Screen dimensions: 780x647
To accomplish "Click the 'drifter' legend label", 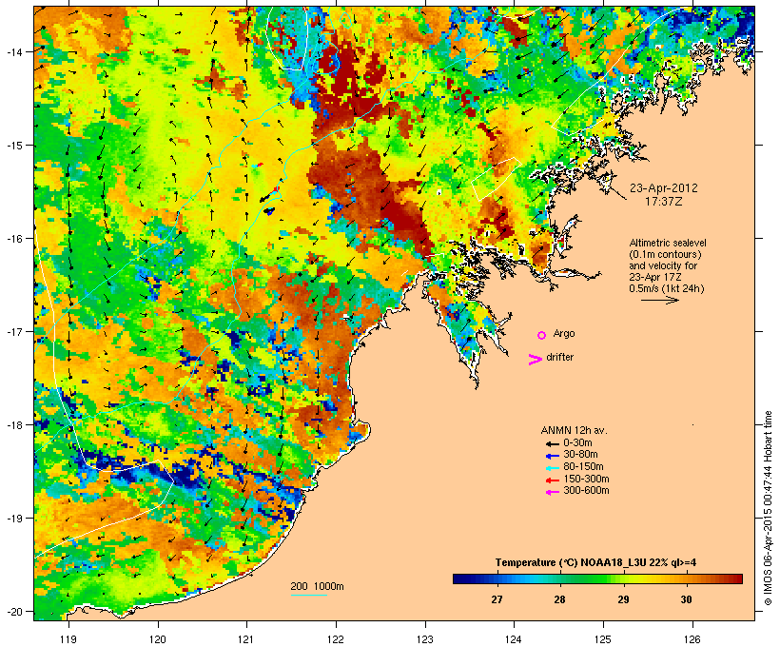I will 559,357.
